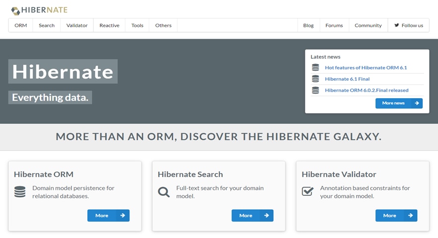Click the Hibernate ORM database icon
Image resolution: width=438 pixels, height=238 pixels.
20,191
